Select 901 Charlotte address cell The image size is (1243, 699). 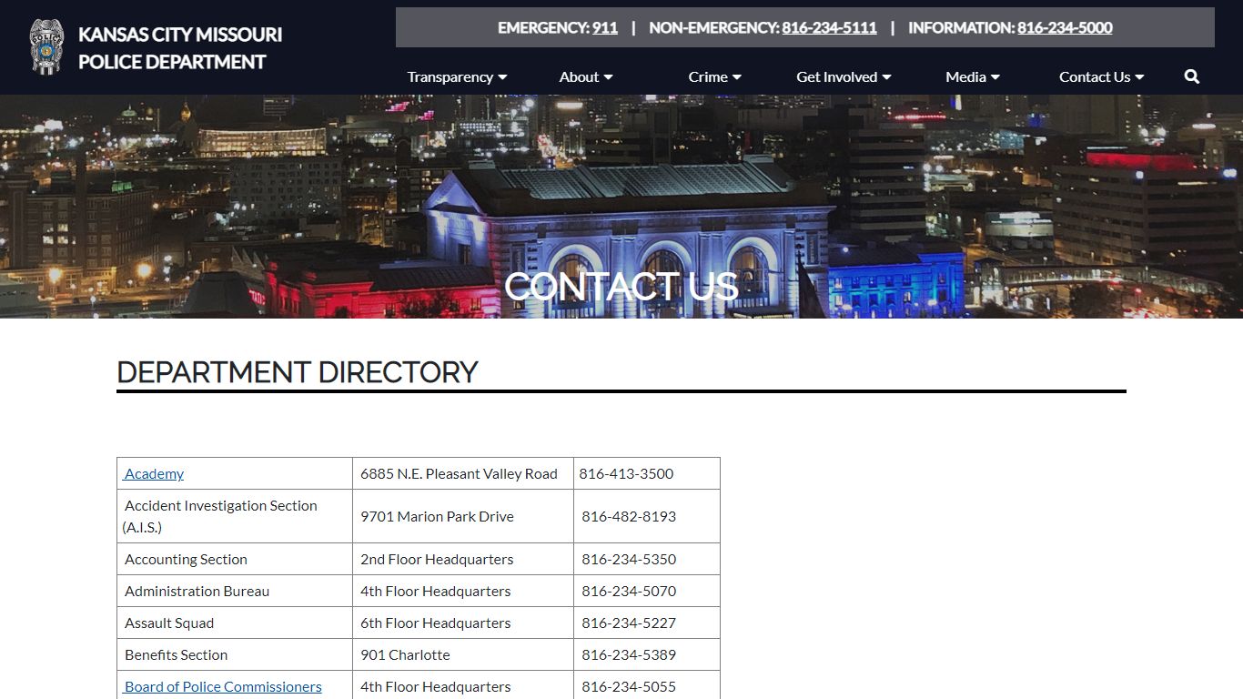click(x=463, y=654)
